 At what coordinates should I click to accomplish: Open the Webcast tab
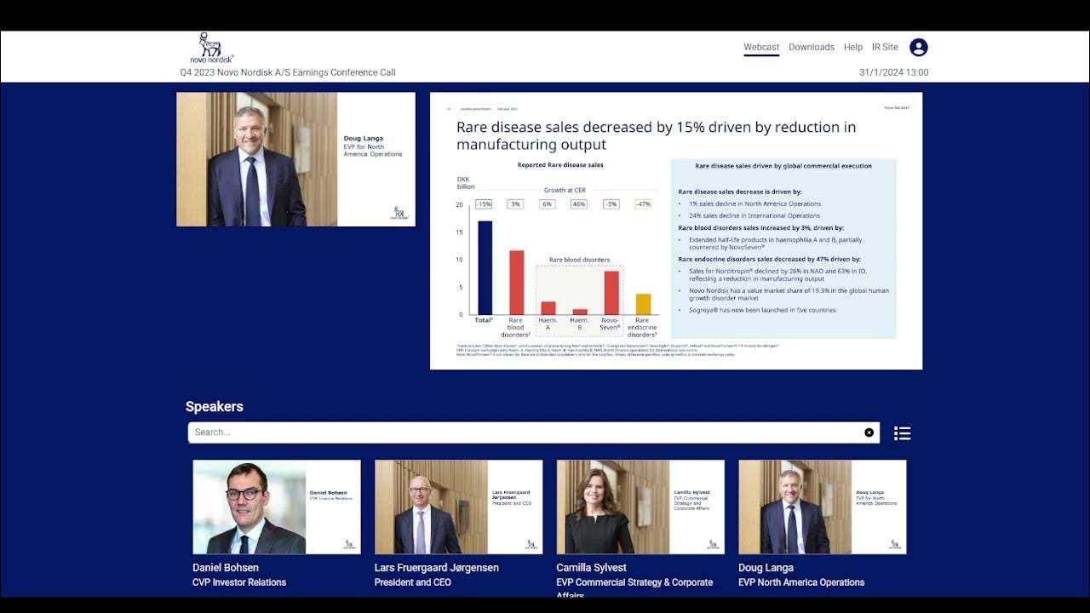coord(761,48)
